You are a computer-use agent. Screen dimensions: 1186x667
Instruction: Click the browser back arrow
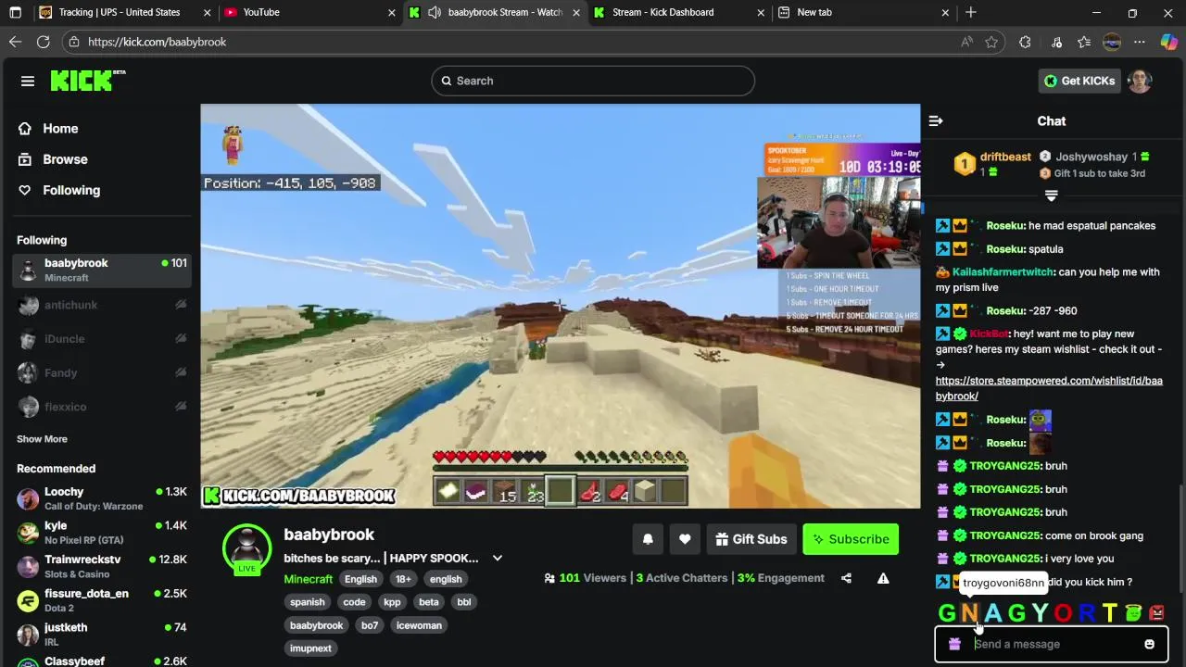15,42
